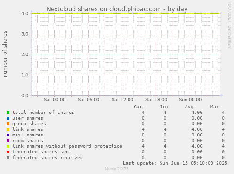This screenshot has width=234, height=174.
Task: Click the '2.0' y-axis value
Action: pos(25,54)
